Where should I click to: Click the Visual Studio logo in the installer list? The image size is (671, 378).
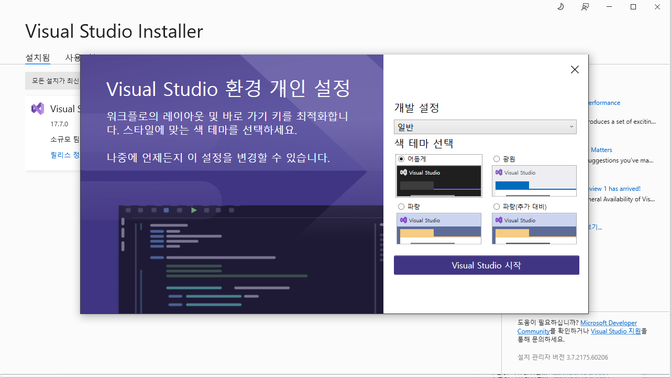[x=37, y=109]
